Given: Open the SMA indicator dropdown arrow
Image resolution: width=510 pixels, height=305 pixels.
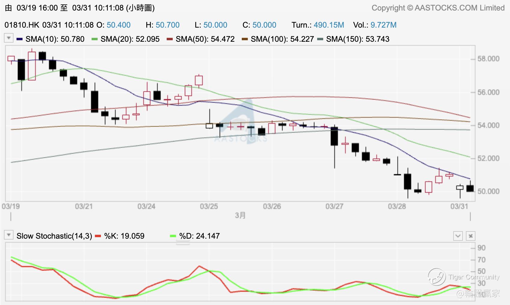Looking at the screenshot, I should [x=9, y=38].
